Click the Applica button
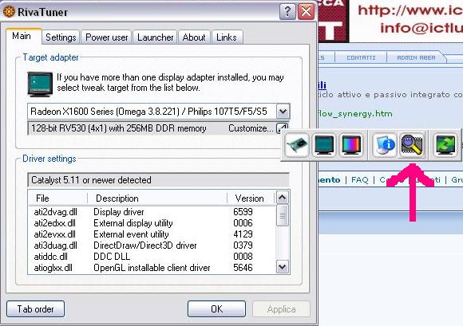The height and width of the screenshot is (326, 463). coord(282,309)
